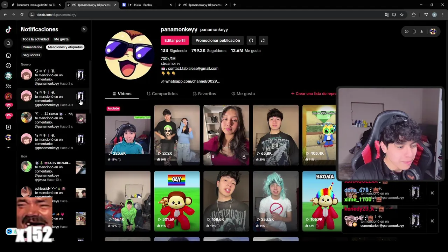
Task: Go to the Home feed icon
Action: pyautogui.click(x=8, y=55)
